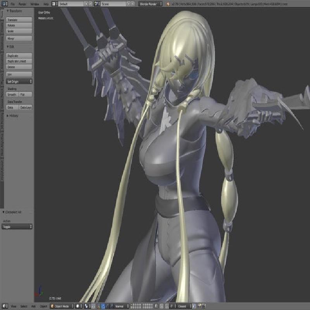Open the Help menu
310x310 pixels.
coord(46,4)
